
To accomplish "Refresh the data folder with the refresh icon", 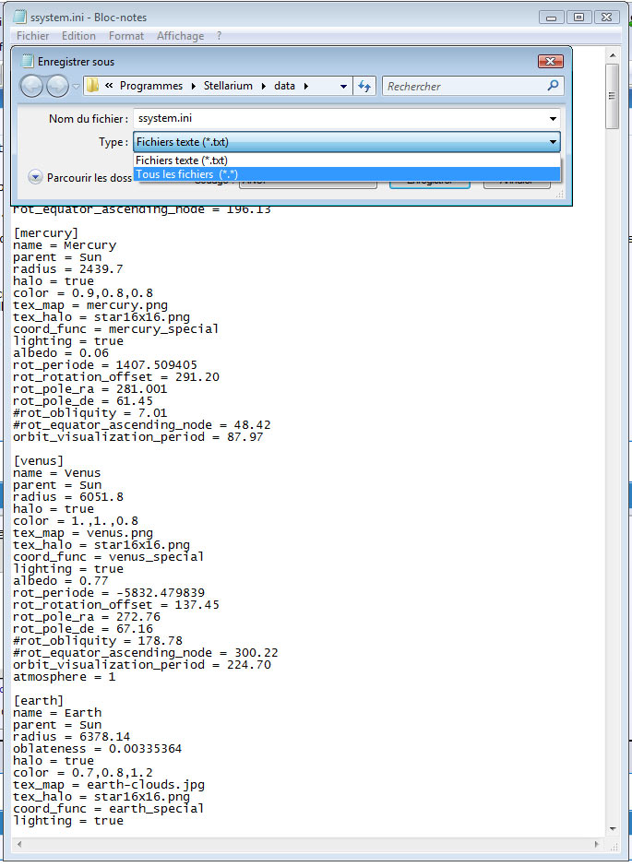I will (x=364, y=86).
